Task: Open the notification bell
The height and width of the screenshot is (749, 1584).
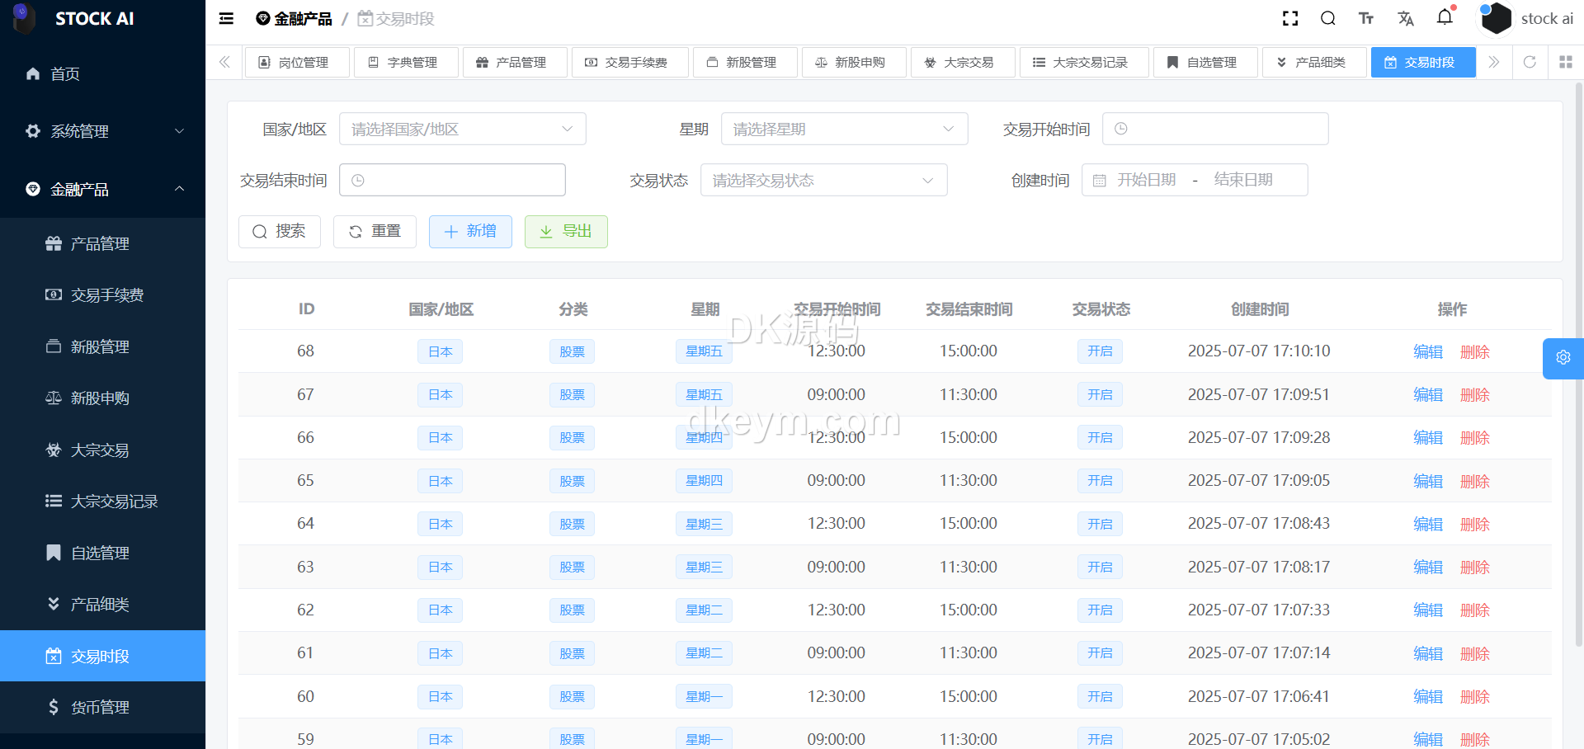Action: pos(1445,17)
